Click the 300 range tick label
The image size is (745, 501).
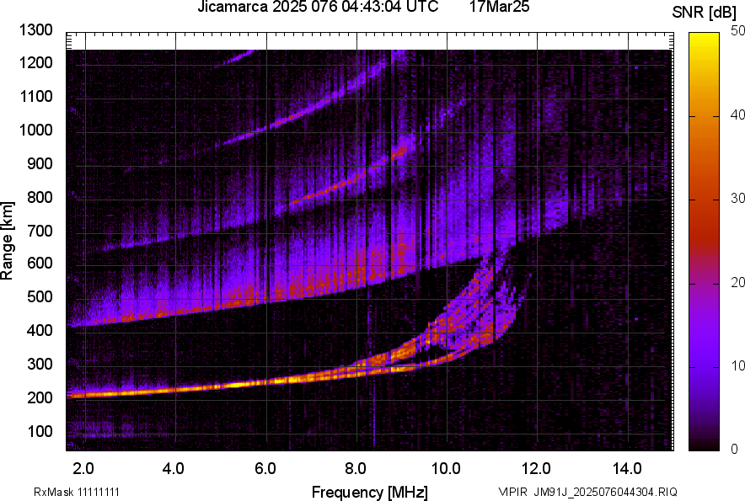point(40,364)
